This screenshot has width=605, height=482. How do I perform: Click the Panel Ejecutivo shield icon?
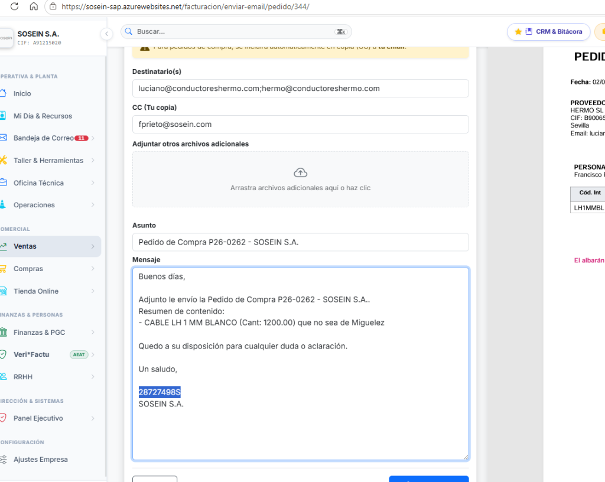pos(3,418)
